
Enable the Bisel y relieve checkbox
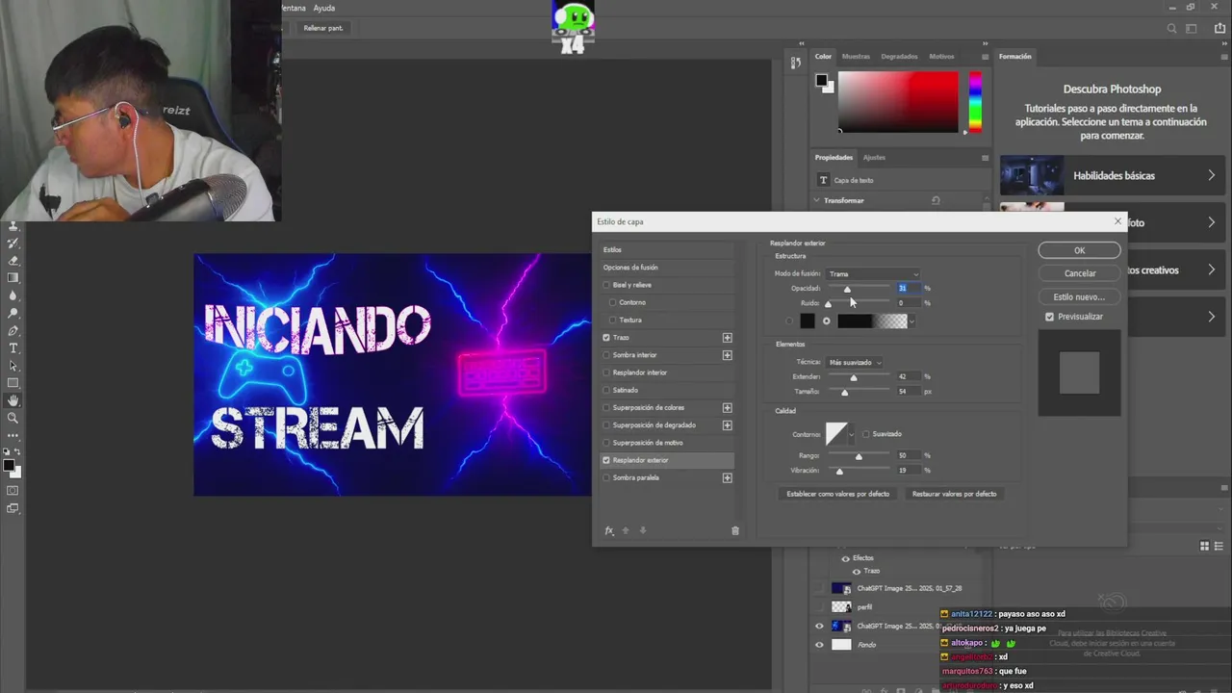tap(606, 285)
